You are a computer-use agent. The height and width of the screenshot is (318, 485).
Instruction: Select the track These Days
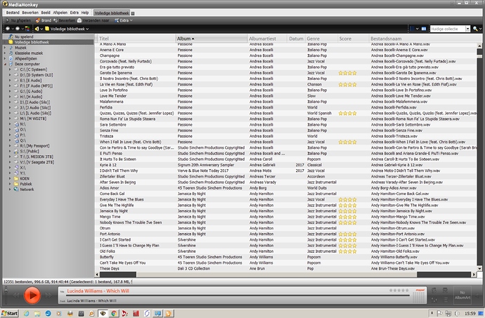click(x=109, y=269)
